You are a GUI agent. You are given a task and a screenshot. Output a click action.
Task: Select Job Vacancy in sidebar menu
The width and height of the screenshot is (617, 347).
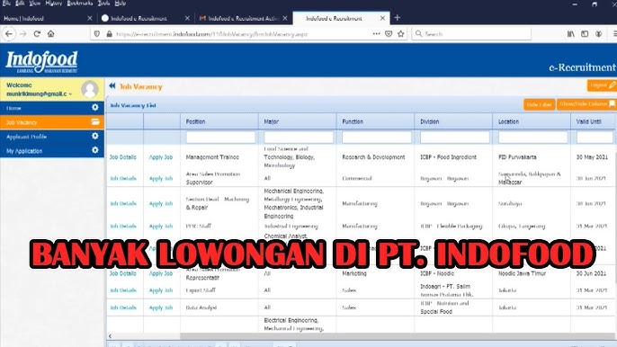pos(52,122)
